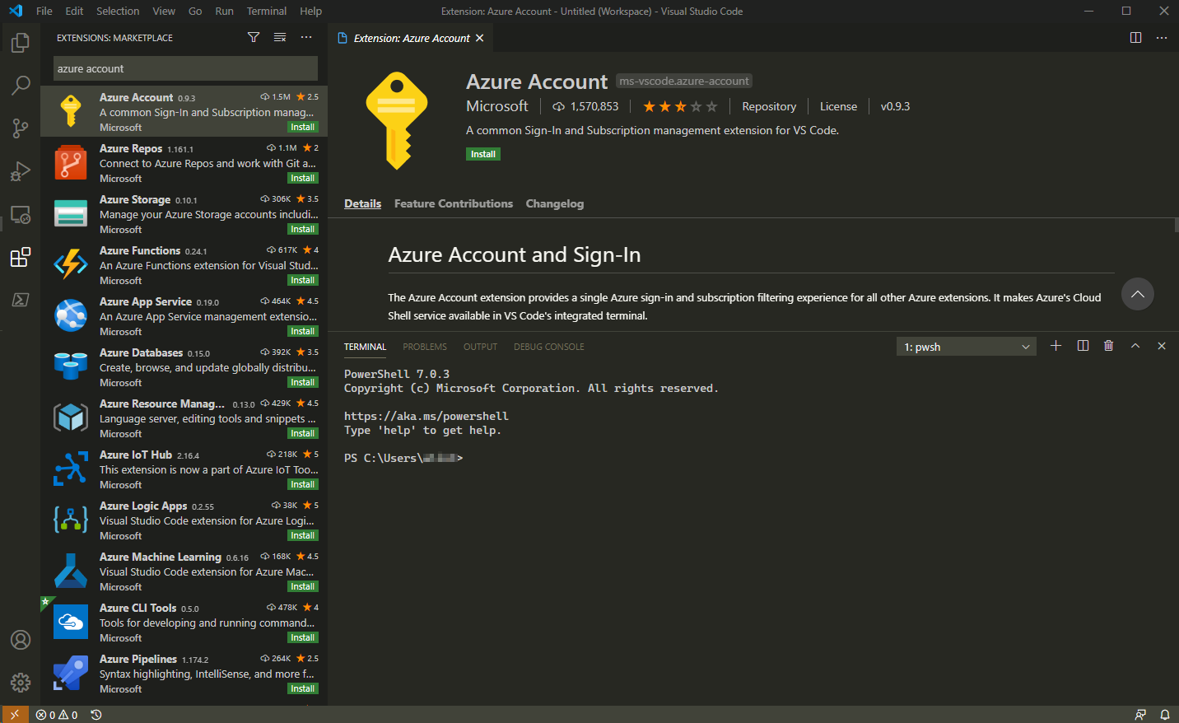Screen dimensions: 1179x723
Task: Open the editor More Actions menu
Action: pos(1162,37)
